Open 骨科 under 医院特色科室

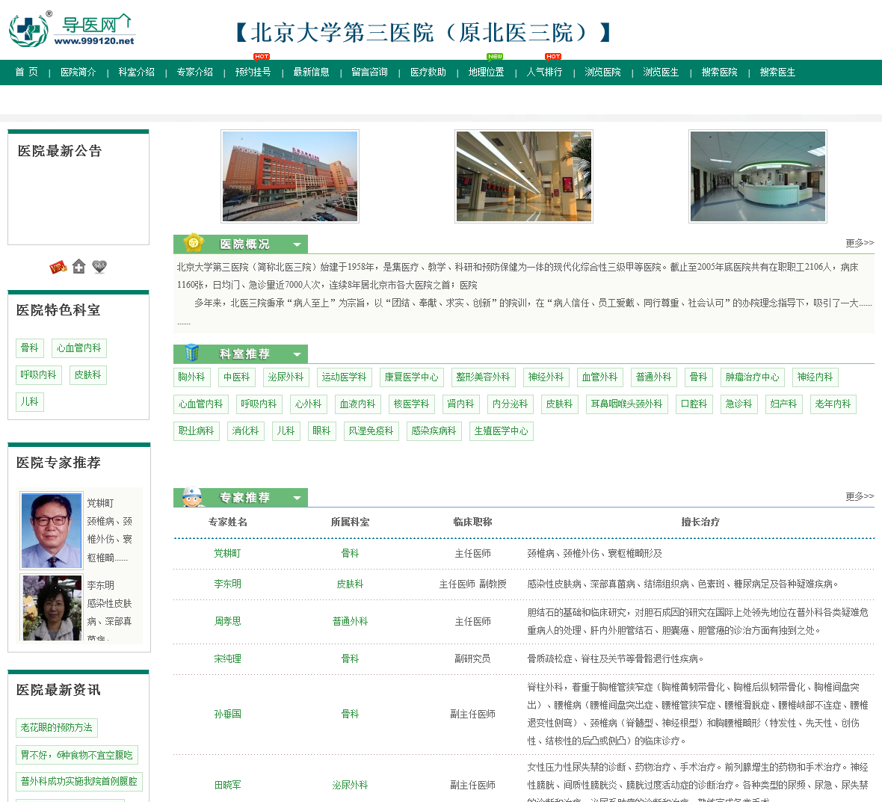pyautogui.click(x=30, y=348)
